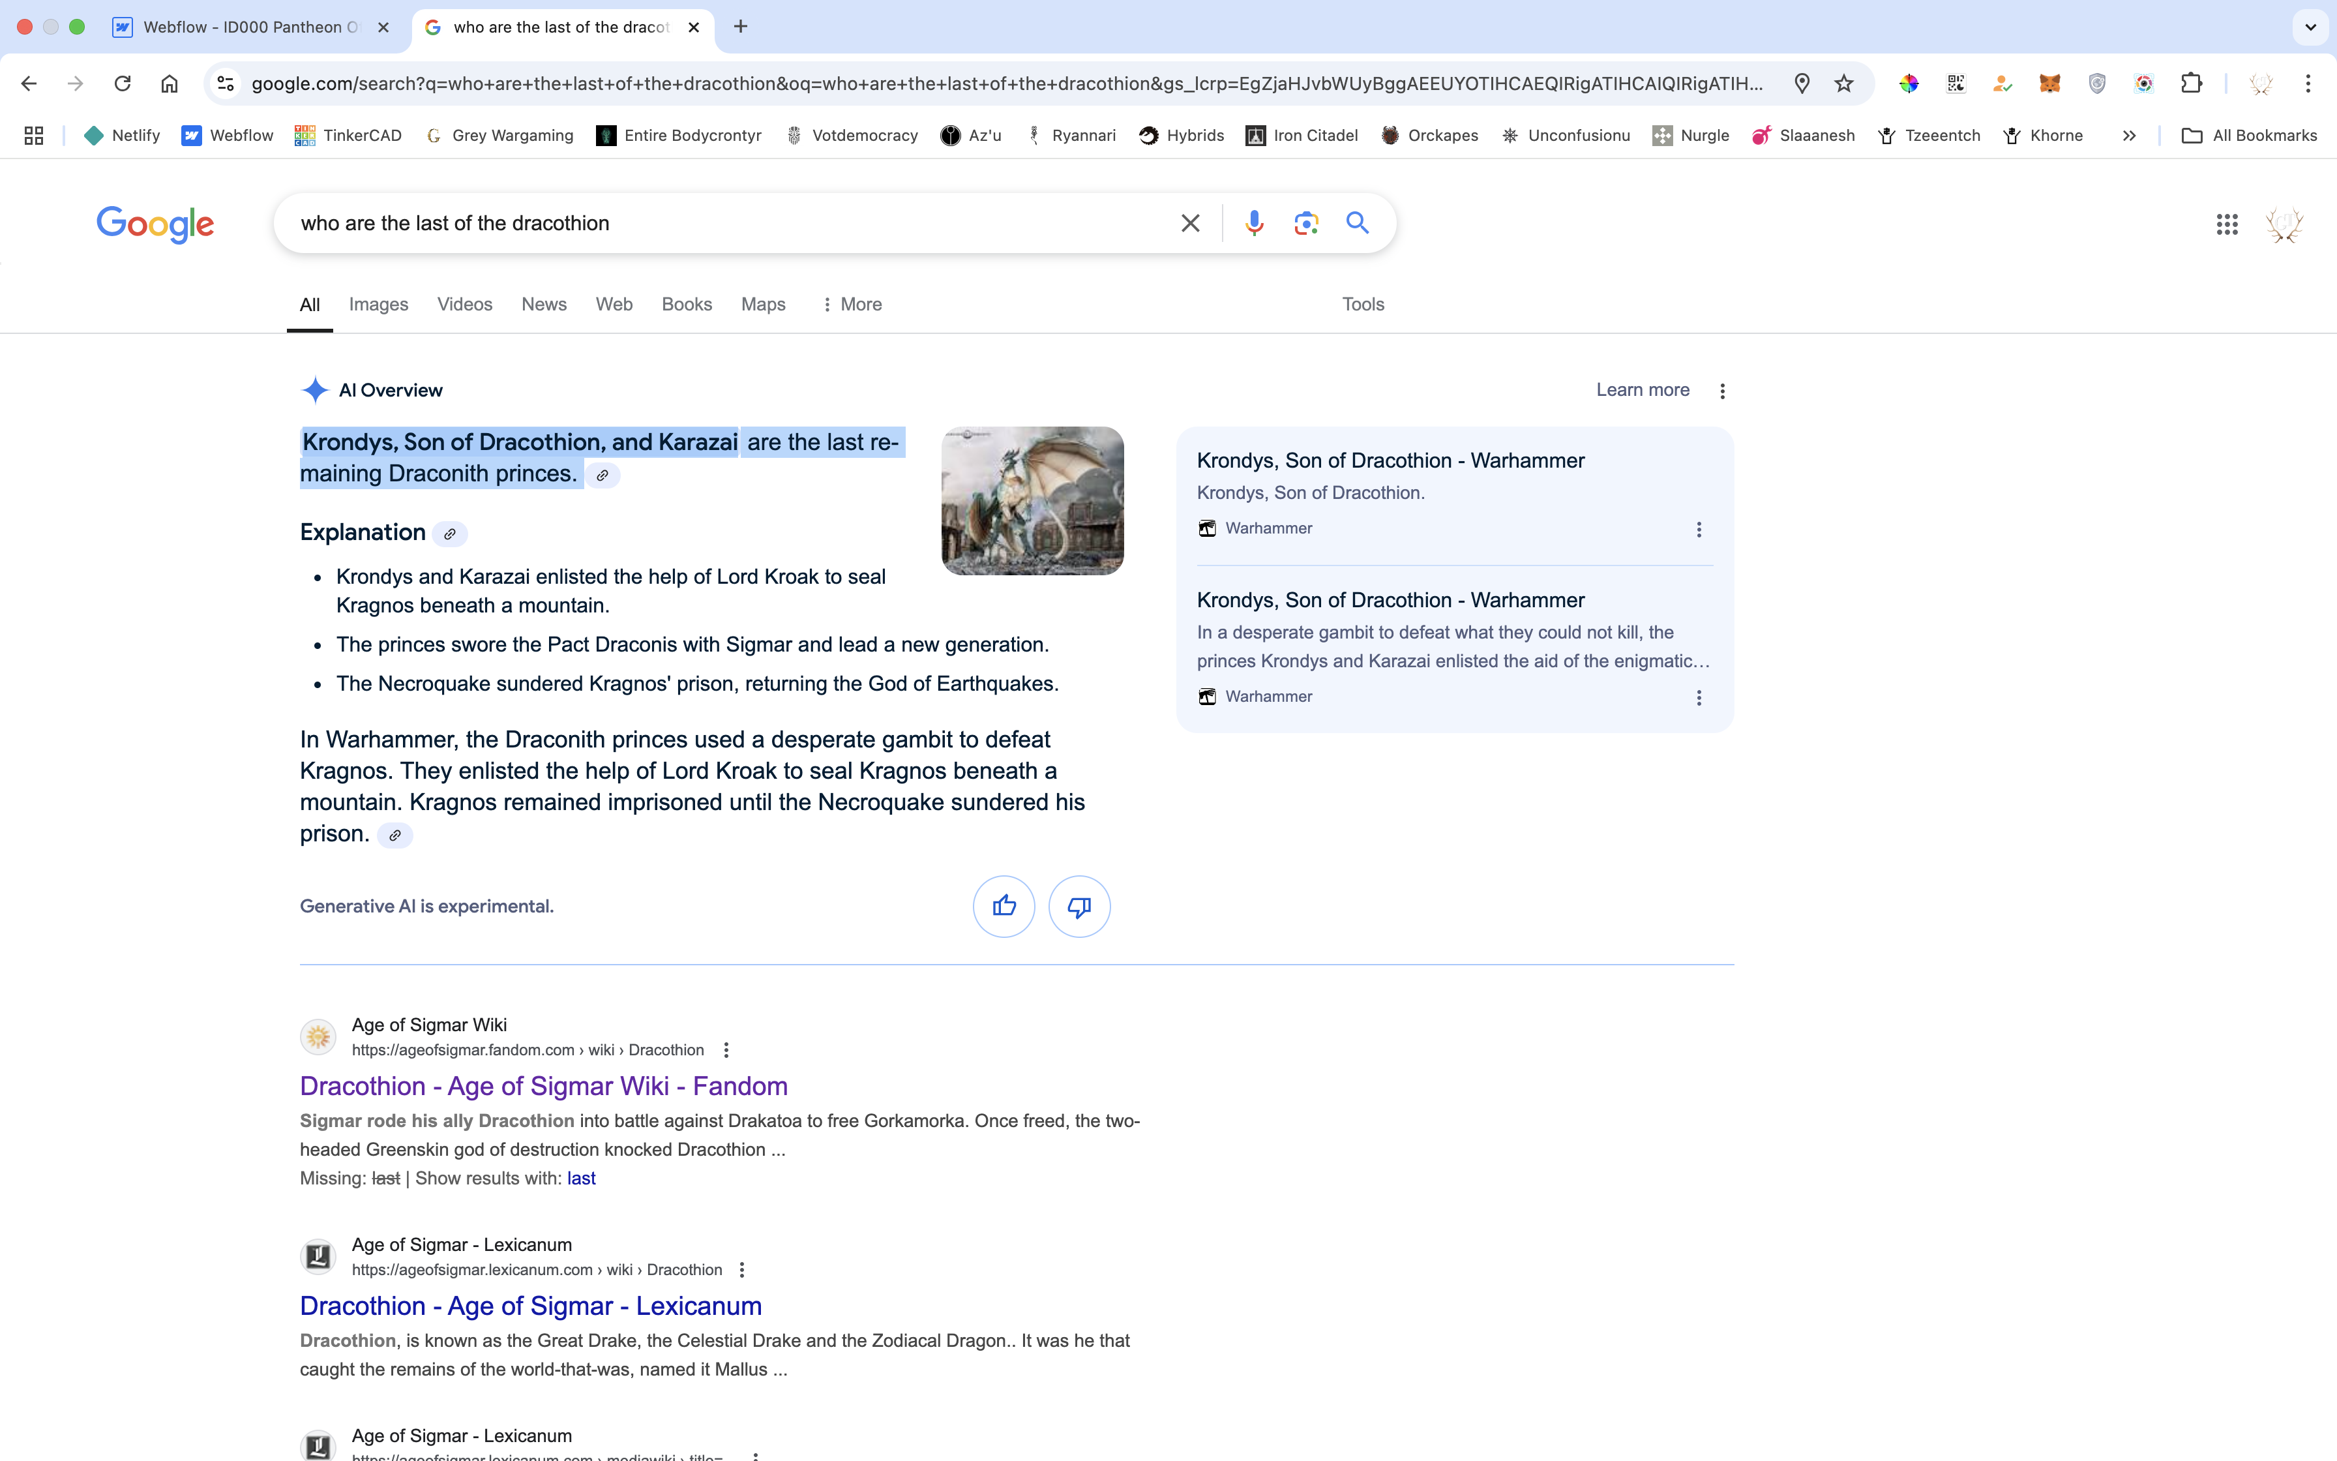Switch to the News results tab
The height and width of the screenshot is (1461, 2337).
(544, 305)
